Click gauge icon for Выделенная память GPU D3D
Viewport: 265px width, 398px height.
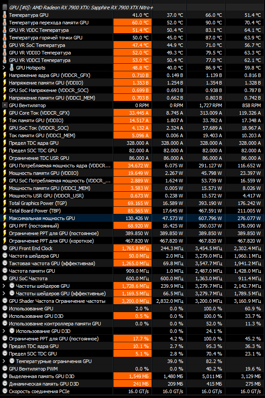click(x=4, y=376)
